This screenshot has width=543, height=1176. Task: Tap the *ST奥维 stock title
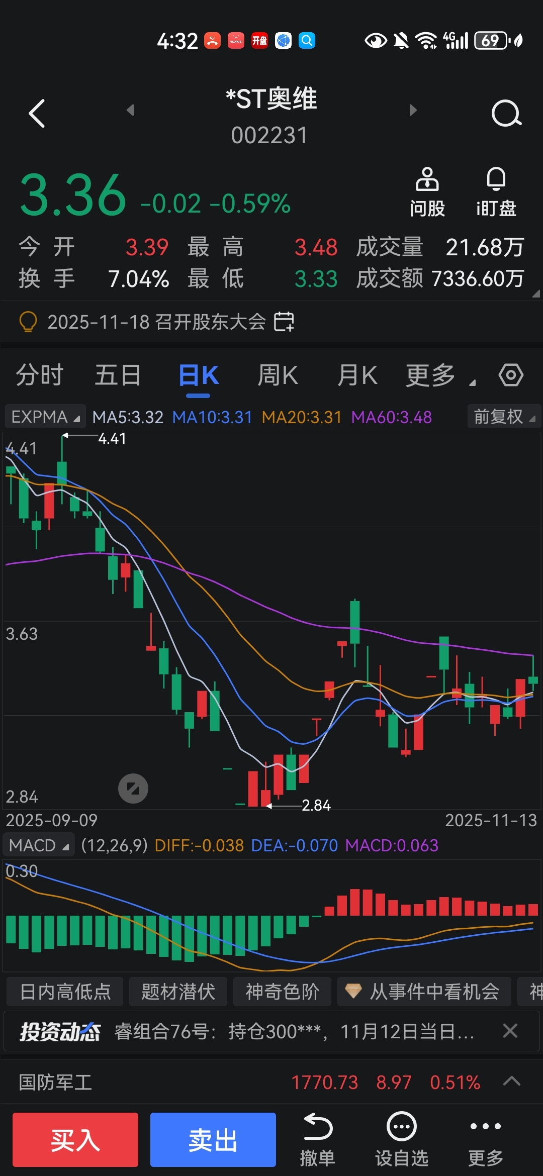click(271, 99)
